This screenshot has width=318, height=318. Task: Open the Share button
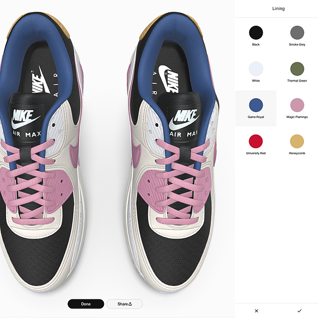[x=125, y=304]
